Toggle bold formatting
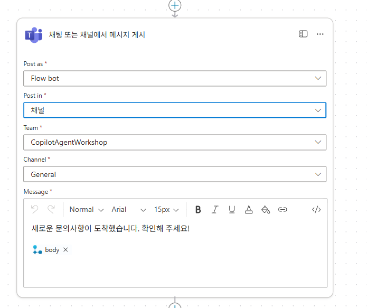This screenshot has height=308, width=367. 198,209
